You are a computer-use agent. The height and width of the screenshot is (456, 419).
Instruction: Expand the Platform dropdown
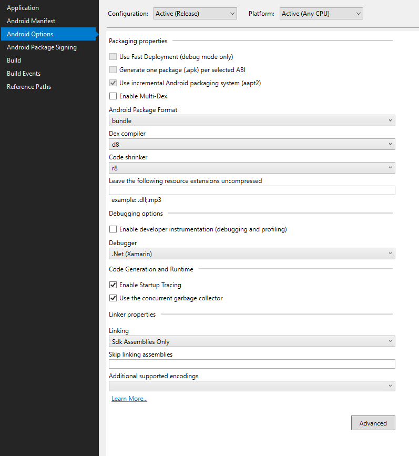[321, 14]
